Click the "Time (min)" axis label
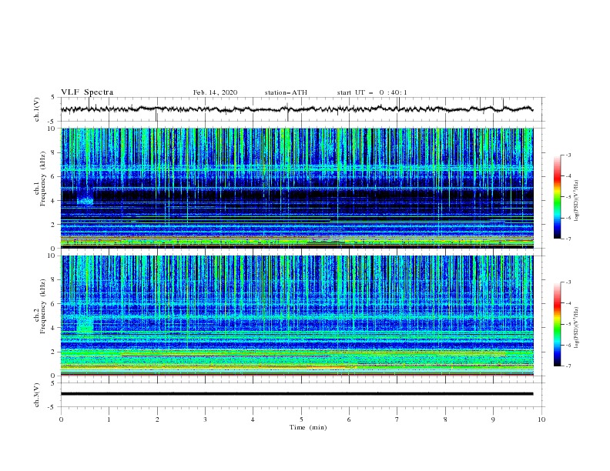This screenshot has height=471, width=610. tap(308, 427)
